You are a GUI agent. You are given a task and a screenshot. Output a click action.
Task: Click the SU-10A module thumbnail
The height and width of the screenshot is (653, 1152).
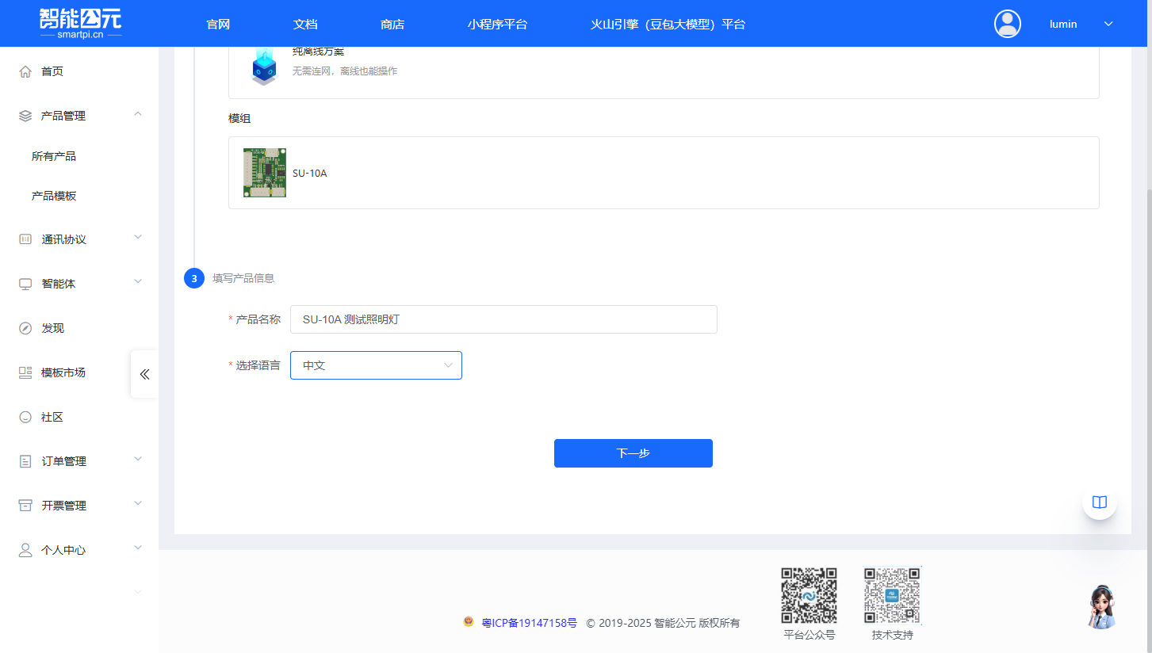265,172
